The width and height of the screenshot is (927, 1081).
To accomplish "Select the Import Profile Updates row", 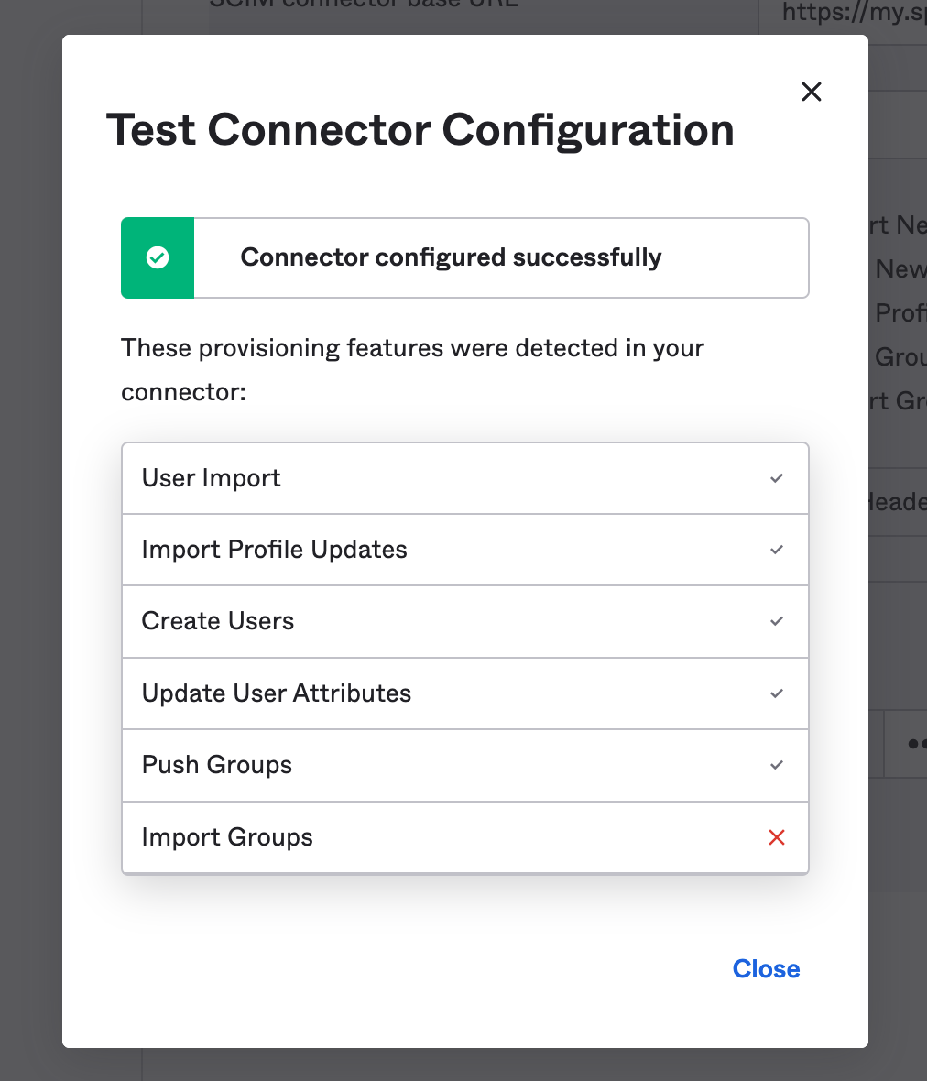I will point(465,551).
